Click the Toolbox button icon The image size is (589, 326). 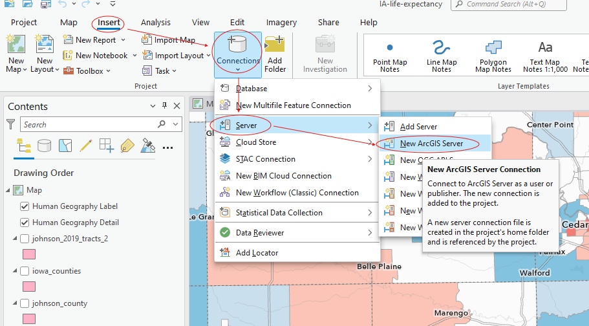pos(69,71)
